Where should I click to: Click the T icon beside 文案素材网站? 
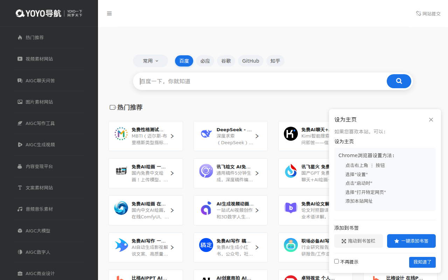click(20, 188)
